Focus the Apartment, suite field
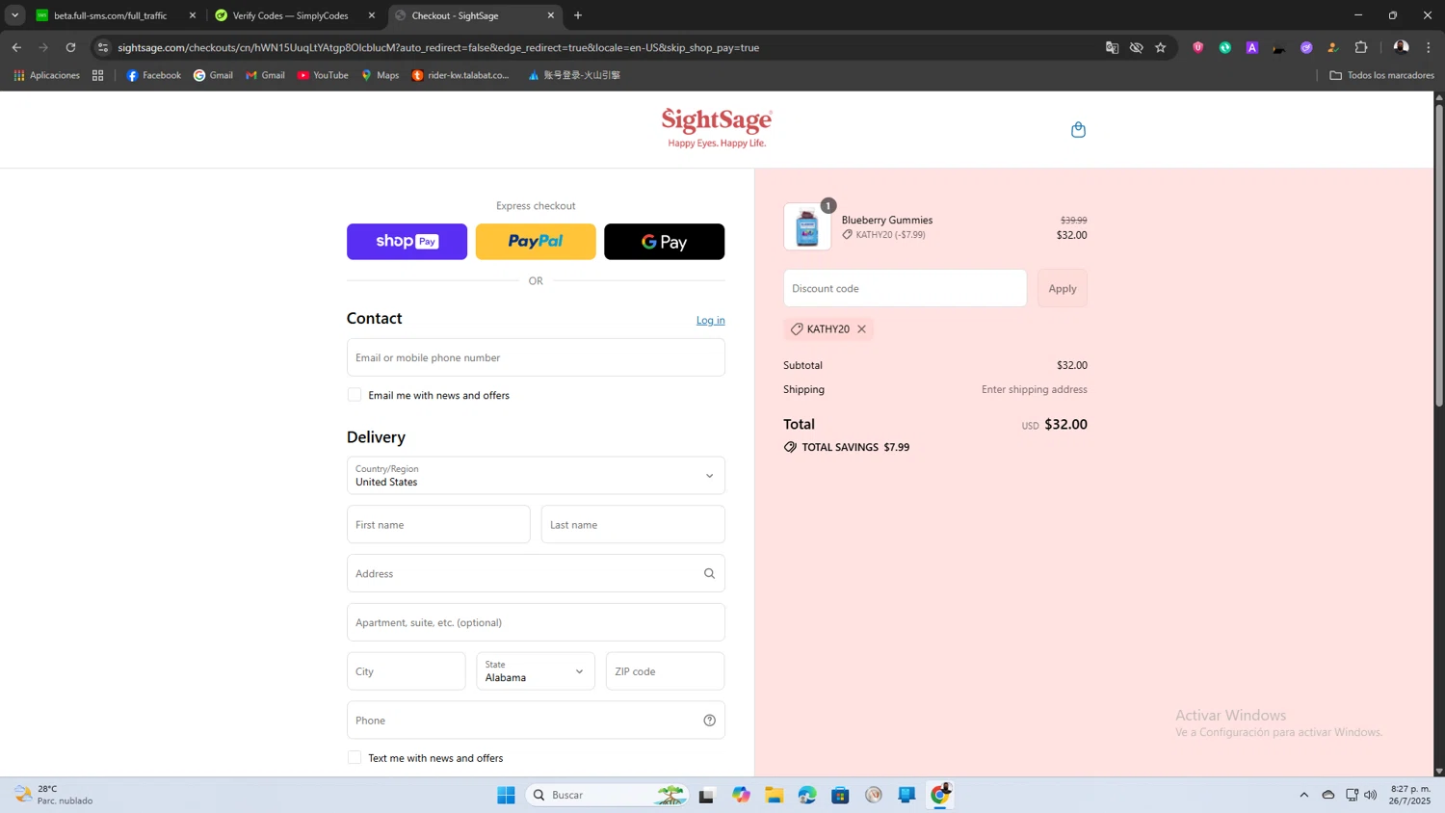The width and height of the screenshot is (1445, 813). pyautogui.click(x=536, y=623)
